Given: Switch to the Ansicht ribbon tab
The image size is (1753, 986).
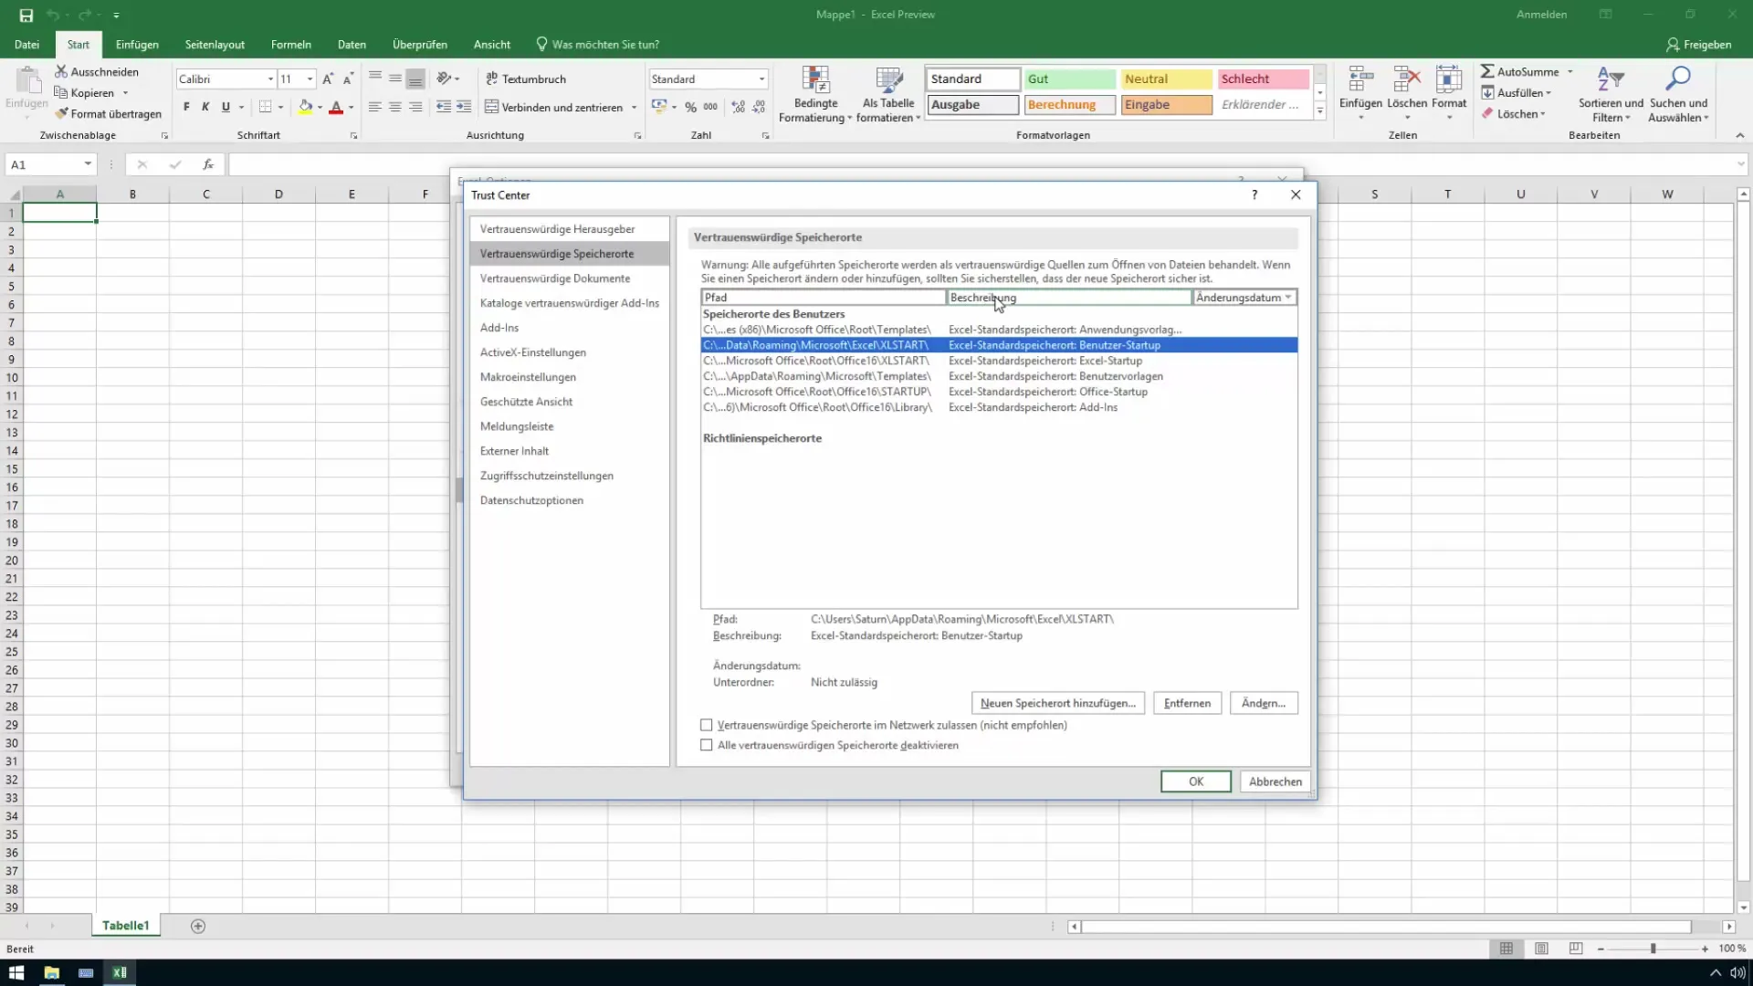Looking at the screenshot, I should tap(492, 44).
